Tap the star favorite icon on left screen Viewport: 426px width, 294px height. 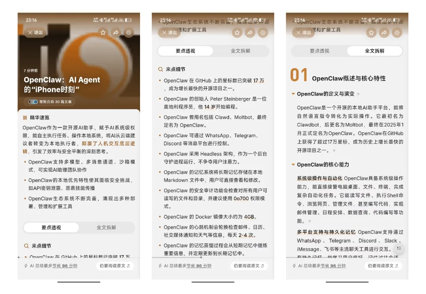tap(103, 33)
